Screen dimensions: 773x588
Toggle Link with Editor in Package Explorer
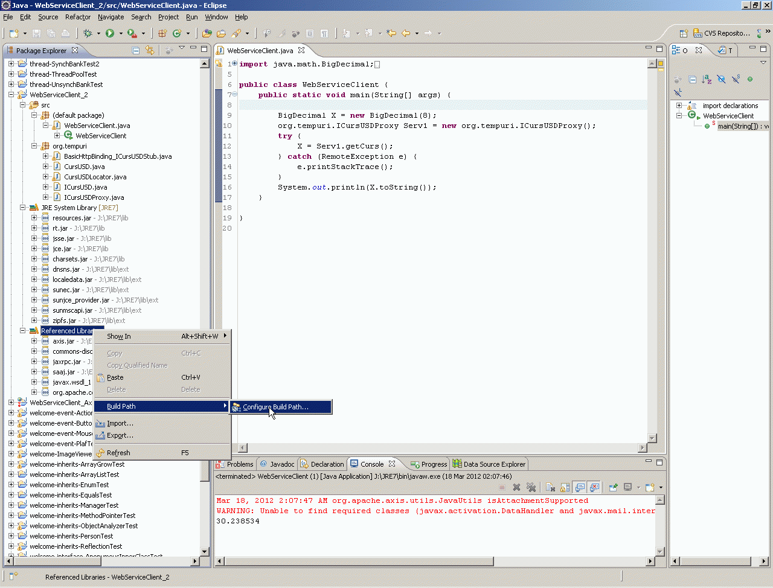(150, 51)
